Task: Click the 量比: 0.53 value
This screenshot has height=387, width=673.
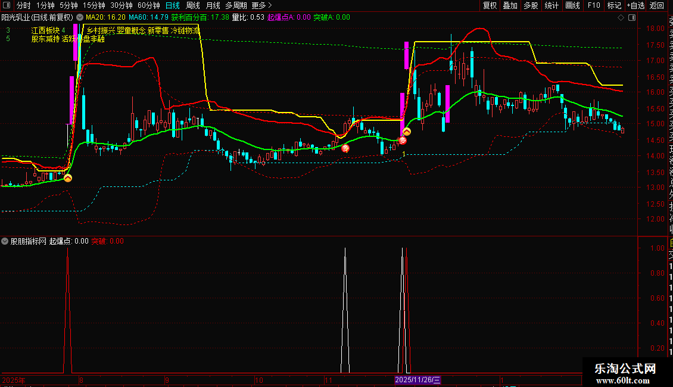Action: click(248, 17)
